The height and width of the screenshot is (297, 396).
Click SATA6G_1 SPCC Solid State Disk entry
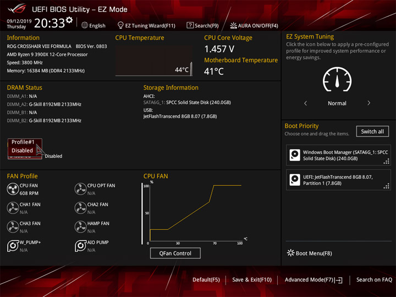click(187, 102)
